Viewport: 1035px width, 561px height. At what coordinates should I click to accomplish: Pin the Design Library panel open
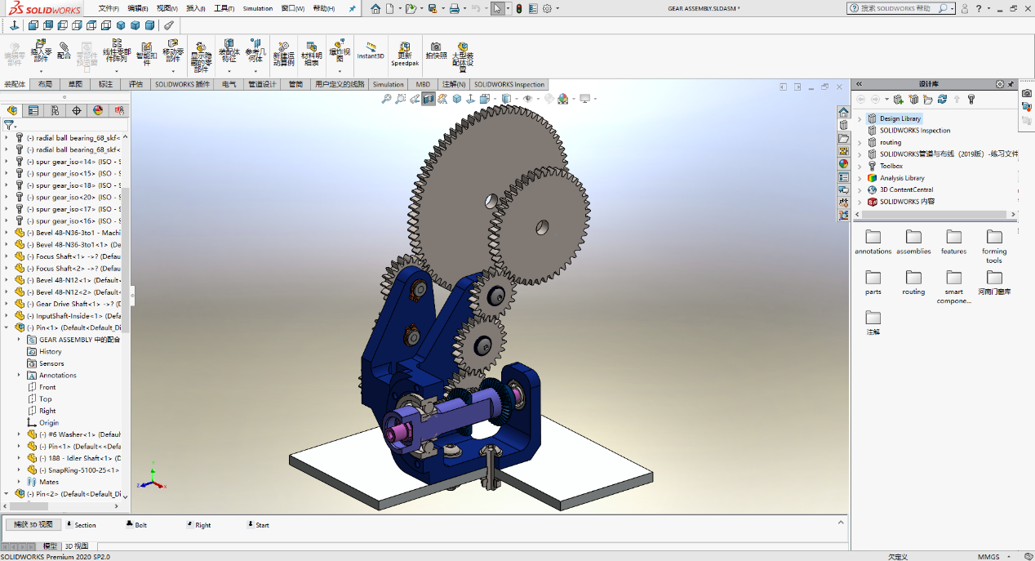(x=1011, y=84)
